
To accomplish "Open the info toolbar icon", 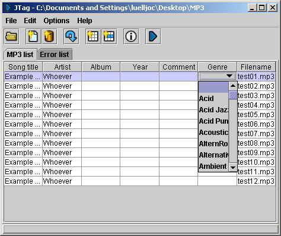I will tap(131, 36).
